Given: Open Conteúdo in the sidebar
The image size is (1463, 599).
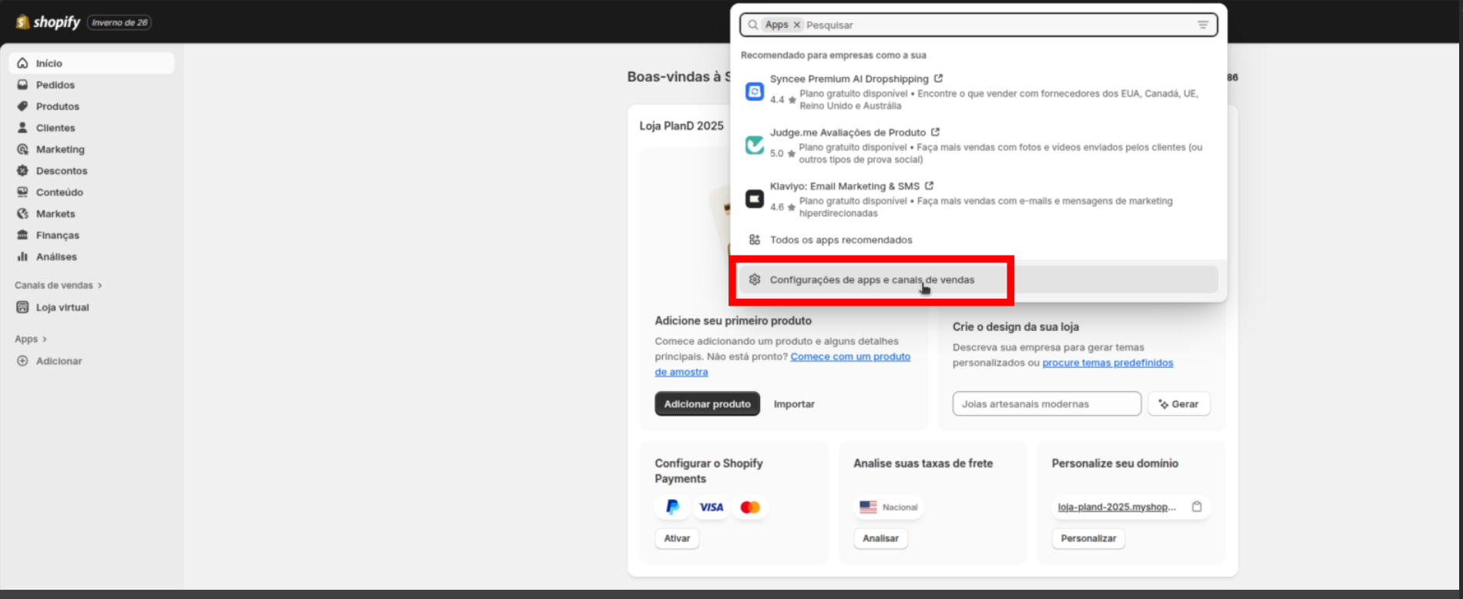Looking at the screenshot, I should point(92,192).
